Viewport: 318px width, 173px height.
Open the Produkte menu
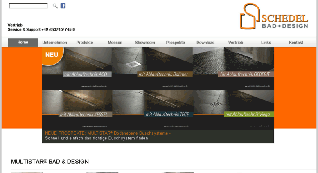click(85, 43)
